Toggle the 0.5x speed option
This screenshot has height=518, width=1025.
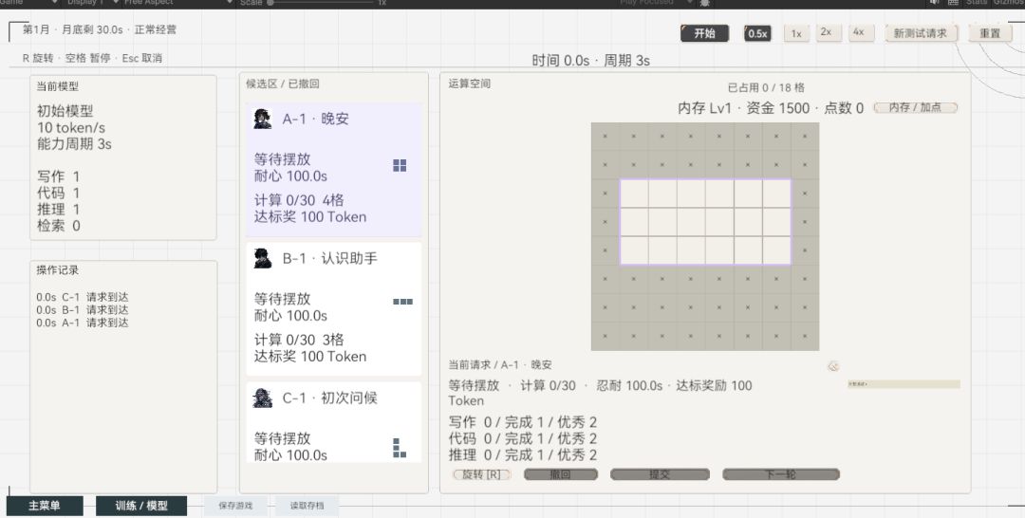click(x=757, y=33)
